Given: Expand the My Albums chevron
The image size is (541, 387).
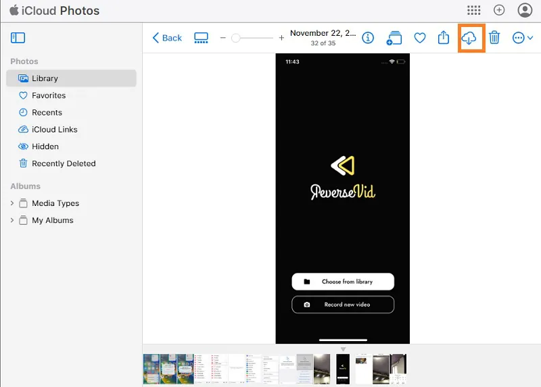Looking at the screenshot, I should point(12,220).
